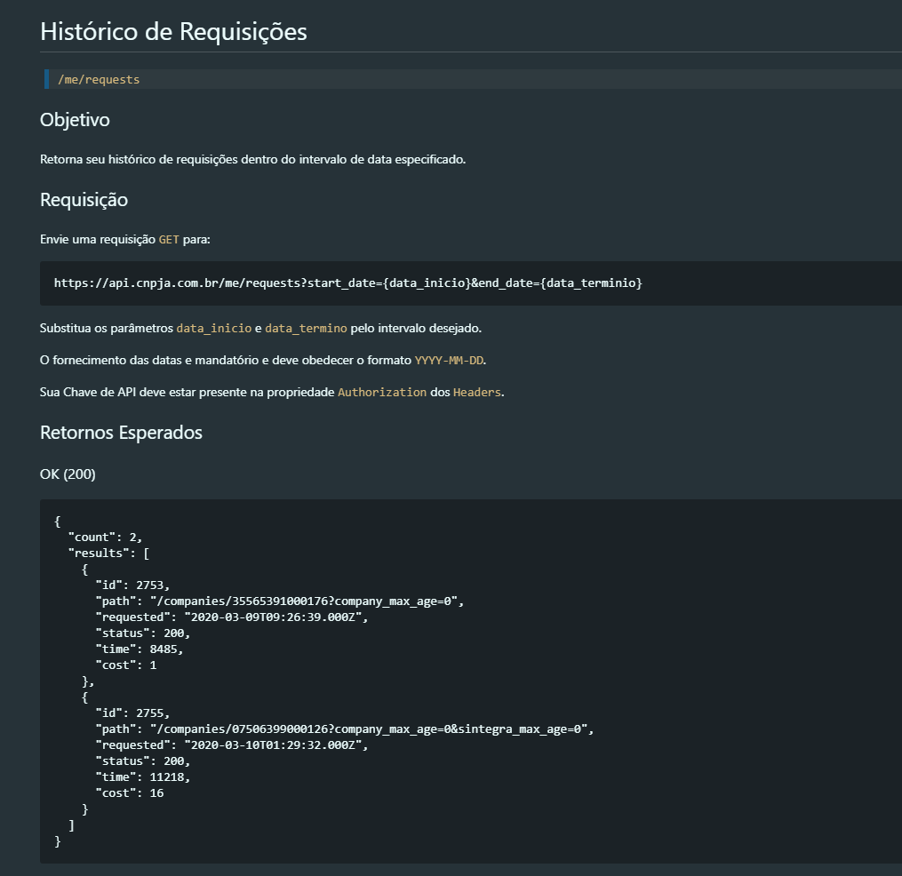Click the "cost": 1 line
902x876 pixels.
(126, 665)
